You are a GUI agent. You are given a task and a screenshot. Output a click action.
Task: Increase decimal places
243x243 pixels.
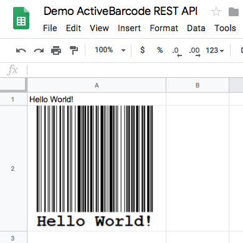click(194, 51)
